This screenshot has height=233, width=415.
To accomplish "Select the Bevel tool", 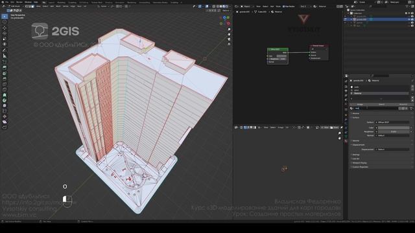I will tap(5, 79).
